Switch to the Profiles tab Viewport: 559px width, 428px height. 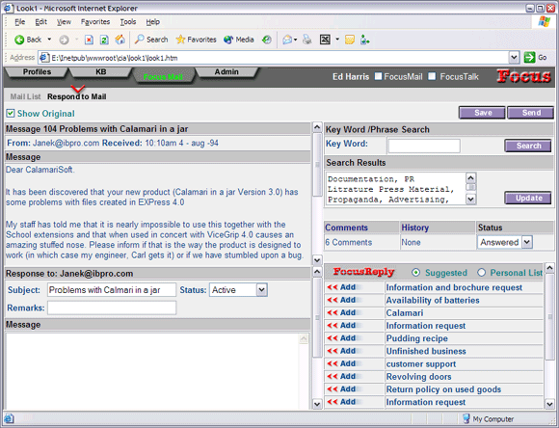point(37,71)
